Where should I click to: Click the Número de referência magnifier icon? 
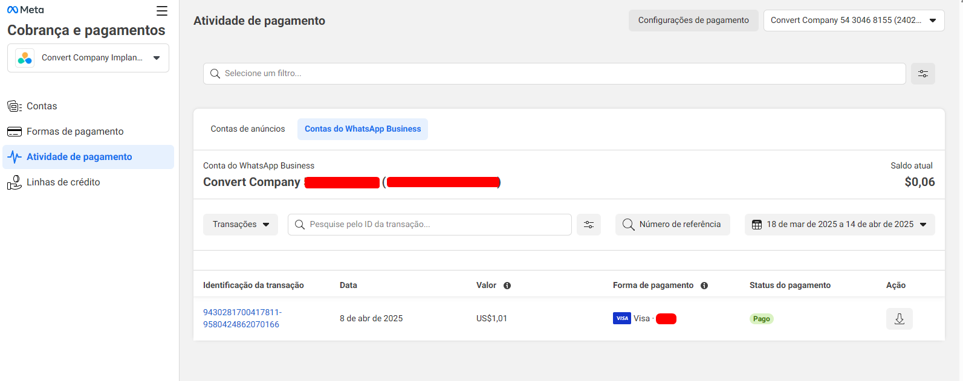629,225
